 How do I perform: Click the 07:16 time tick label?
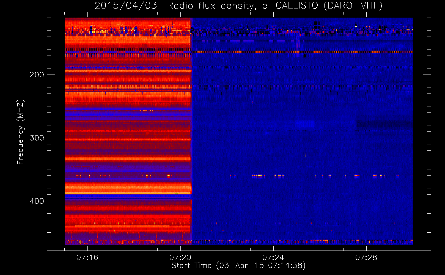point(87,258)
